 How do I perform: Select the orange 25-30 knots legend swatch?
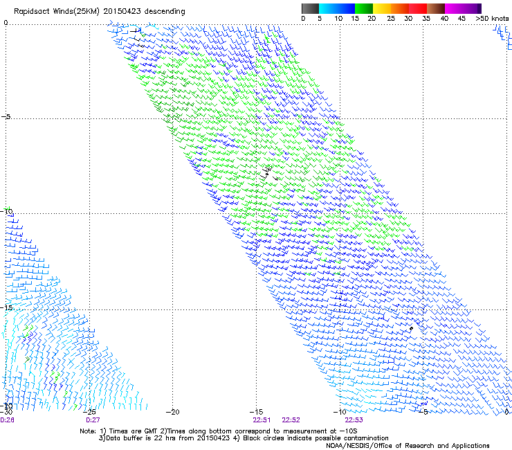click(400, 8)
